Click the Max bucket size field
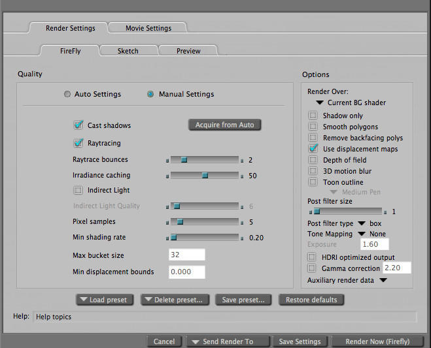Viewport: 431px width, 348px height. 186,255
